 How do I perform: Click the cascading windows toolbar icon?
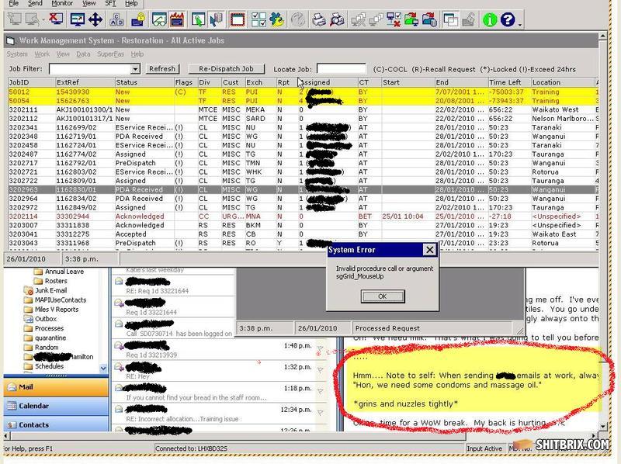450,19
